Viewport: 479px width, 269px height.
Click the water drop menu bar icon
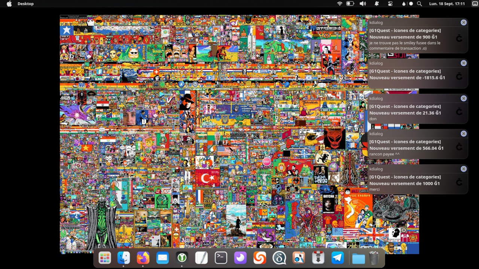tap(404, 3)
